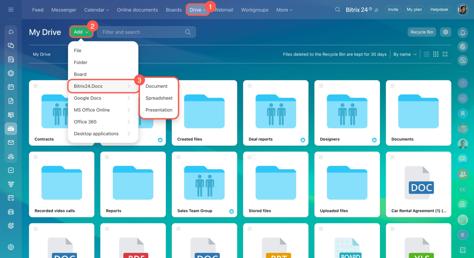Open the people group icon in left sidebar
The height and width of the screenshot is (258, 474).
click(x=11, y=156)
